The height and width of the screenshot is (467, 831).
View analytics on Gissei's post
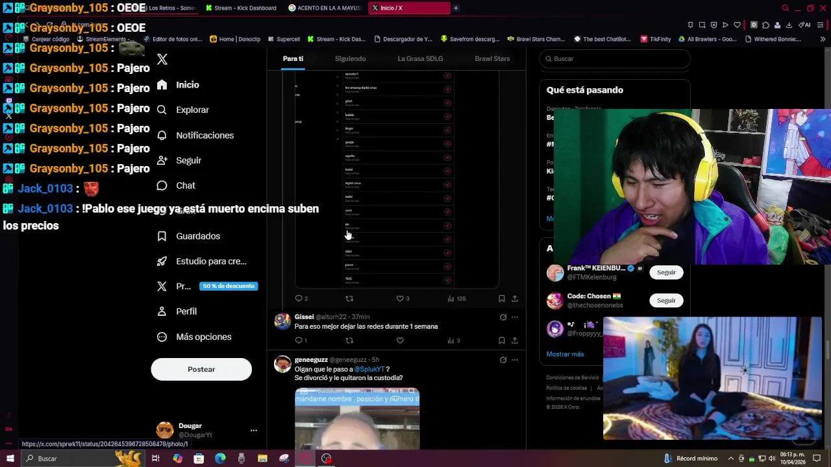point(454,341)
